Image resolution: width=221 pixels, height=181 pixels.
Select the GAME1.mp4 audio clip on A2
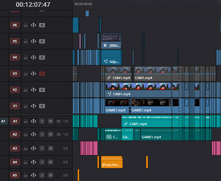(x=156, y=134)
